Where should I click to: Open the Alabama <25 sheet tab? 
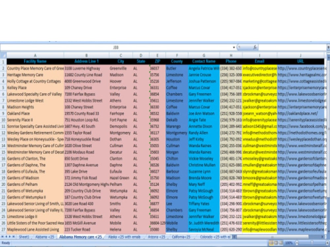click(x=45, y=237)
